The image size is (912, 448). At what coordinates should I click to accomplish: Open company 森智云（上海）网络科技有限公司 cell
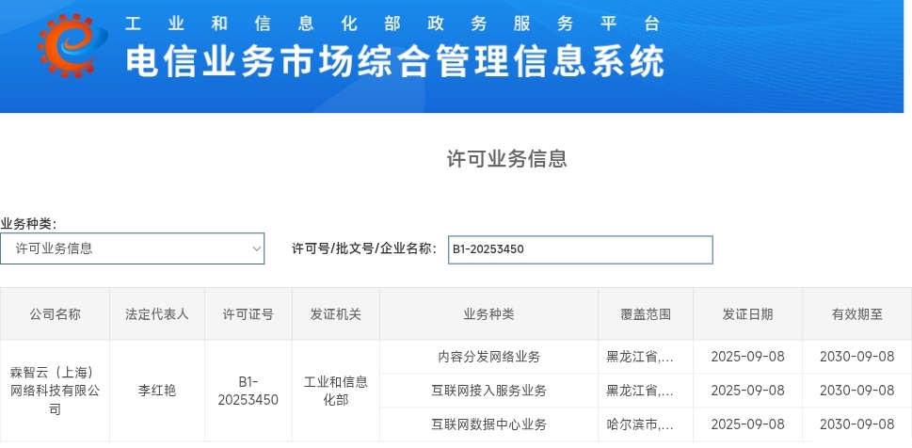click(x=55, y=391)
